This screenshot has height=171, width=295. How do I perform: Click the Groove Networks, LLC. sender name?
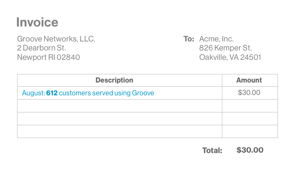click(x=56, y=39)
